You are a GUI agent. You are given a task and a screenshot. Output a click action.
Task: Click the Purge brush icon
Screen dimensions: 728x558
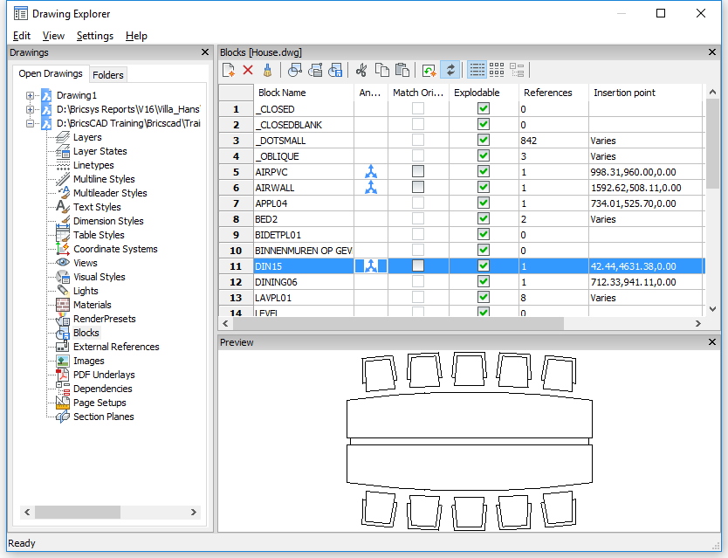[x=267, y=70]
